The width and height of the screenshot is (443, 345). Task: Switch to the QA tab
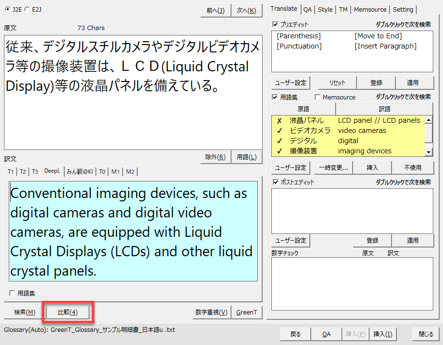tap(308, 9)
